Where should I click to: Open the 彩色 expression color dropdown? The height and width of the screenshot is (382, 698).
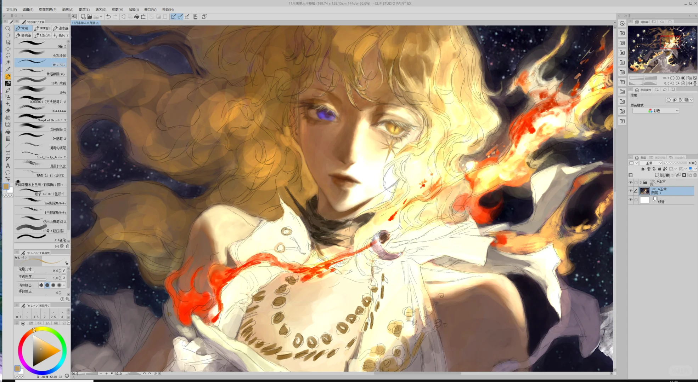coord(656,111)
